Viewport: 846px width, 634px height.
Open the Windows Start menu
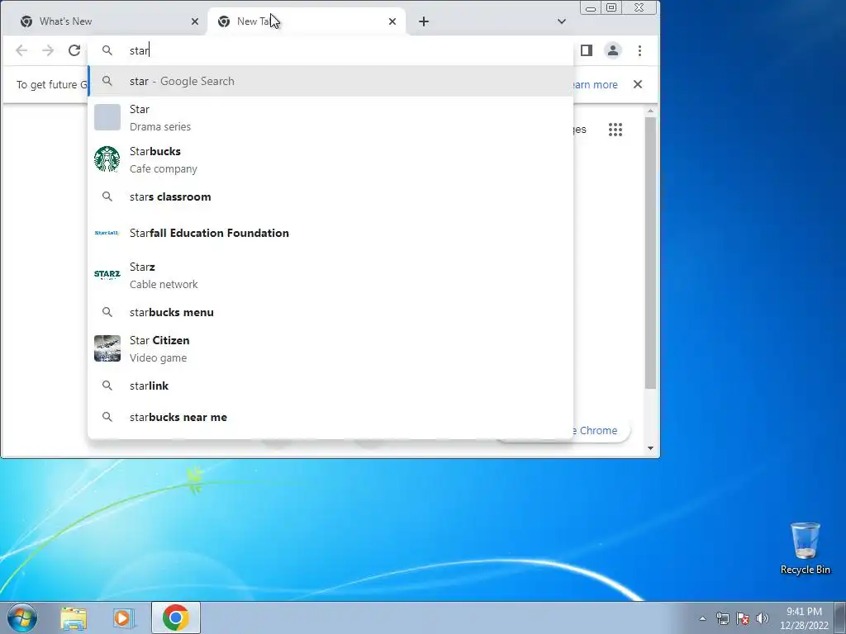[22, 617]
